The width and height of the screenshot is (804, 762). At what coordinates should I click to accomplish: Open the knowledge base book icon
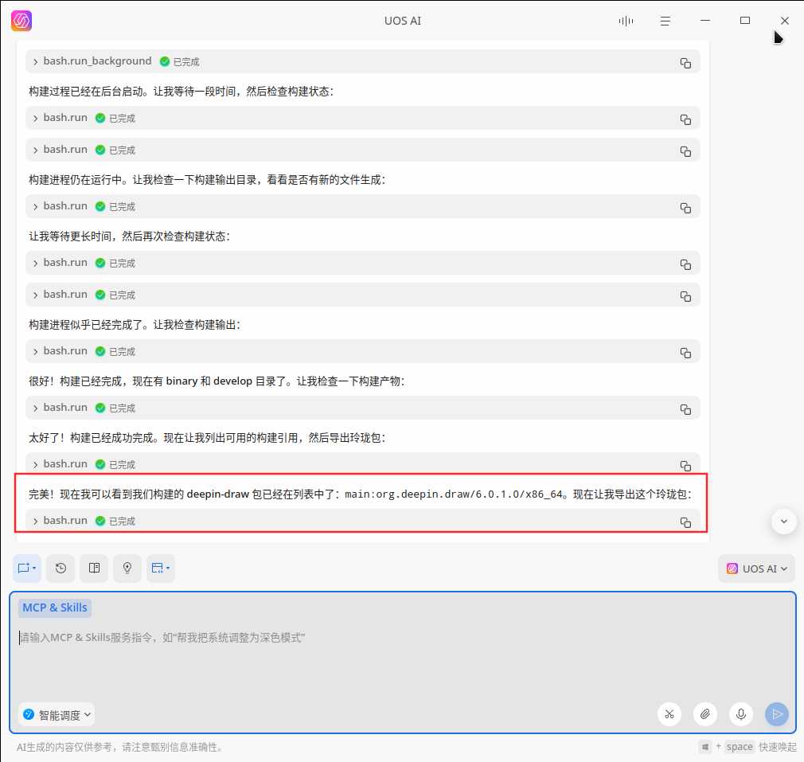pos(94,569)
